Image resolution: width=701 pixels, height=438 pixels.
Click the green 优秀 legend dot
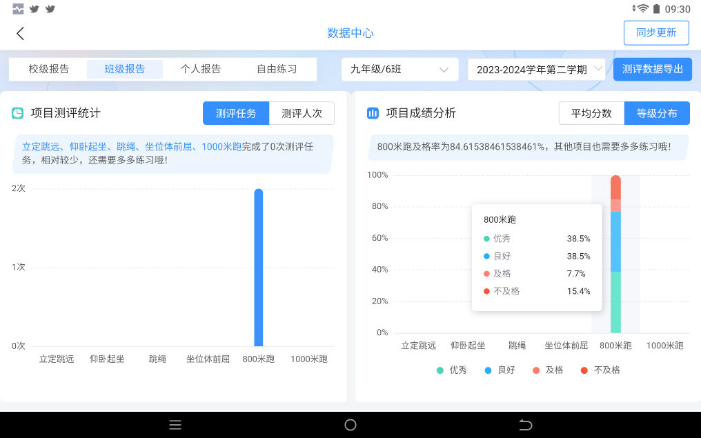440,370
